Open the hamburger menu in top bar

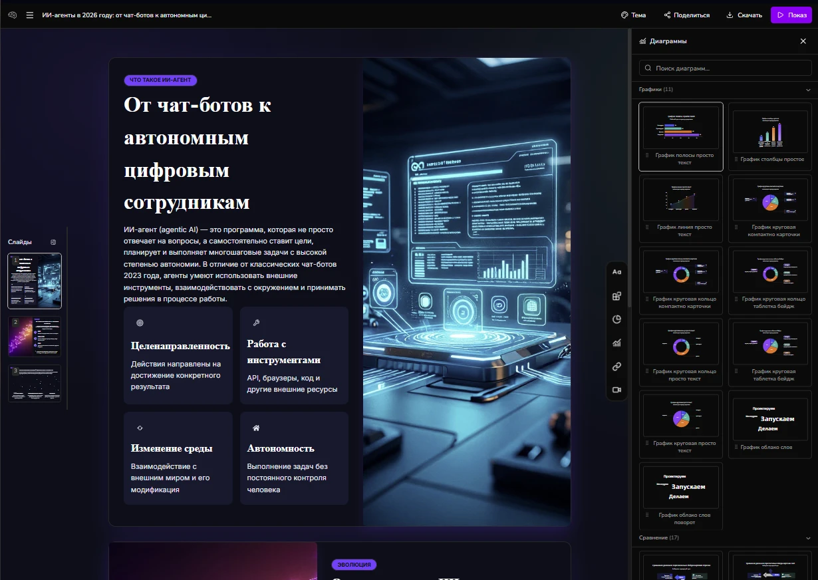coord(30,15)
